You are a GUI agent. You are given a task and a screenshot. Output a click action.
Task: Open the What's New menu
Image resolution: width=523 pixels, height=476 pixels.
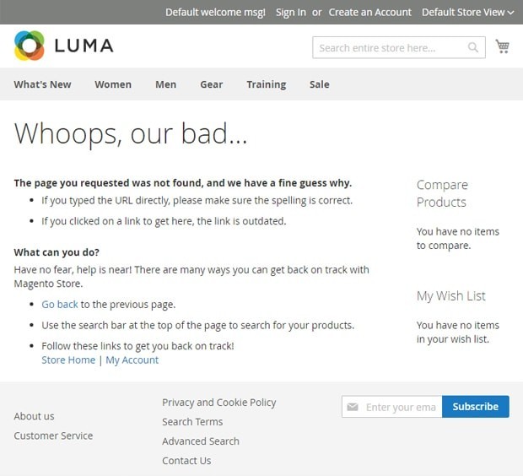pos(42,84)
